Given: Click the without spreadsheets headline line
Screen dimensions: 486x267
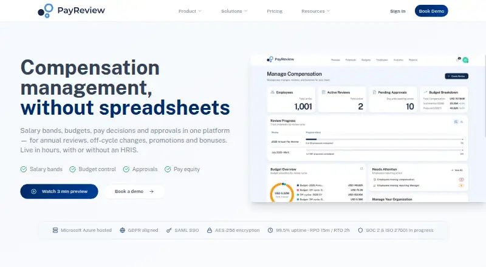Looking at the screenshot, I should coord(125,107).
